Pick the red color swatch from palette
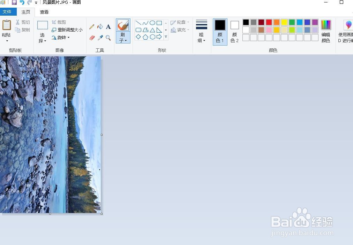 point(269,22)
